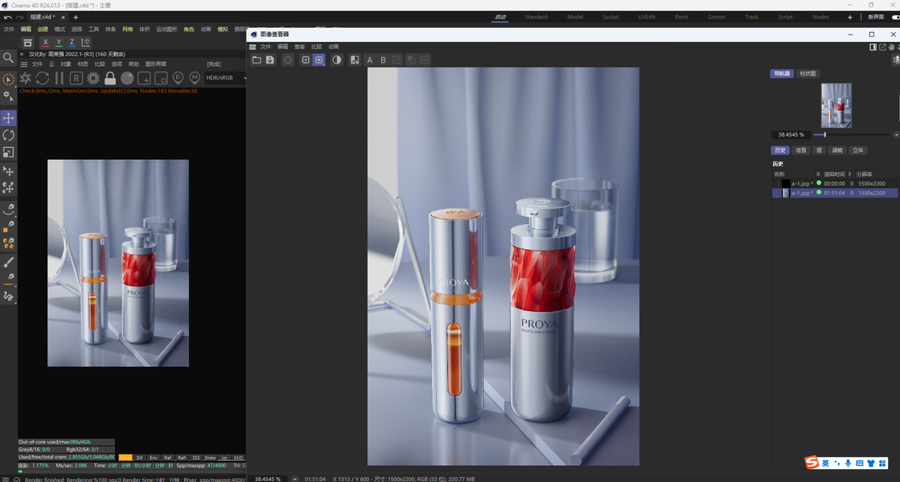Click the navigator preview thumbnail
This screenshot has width=900, height=482.
[x=836, y=105]
